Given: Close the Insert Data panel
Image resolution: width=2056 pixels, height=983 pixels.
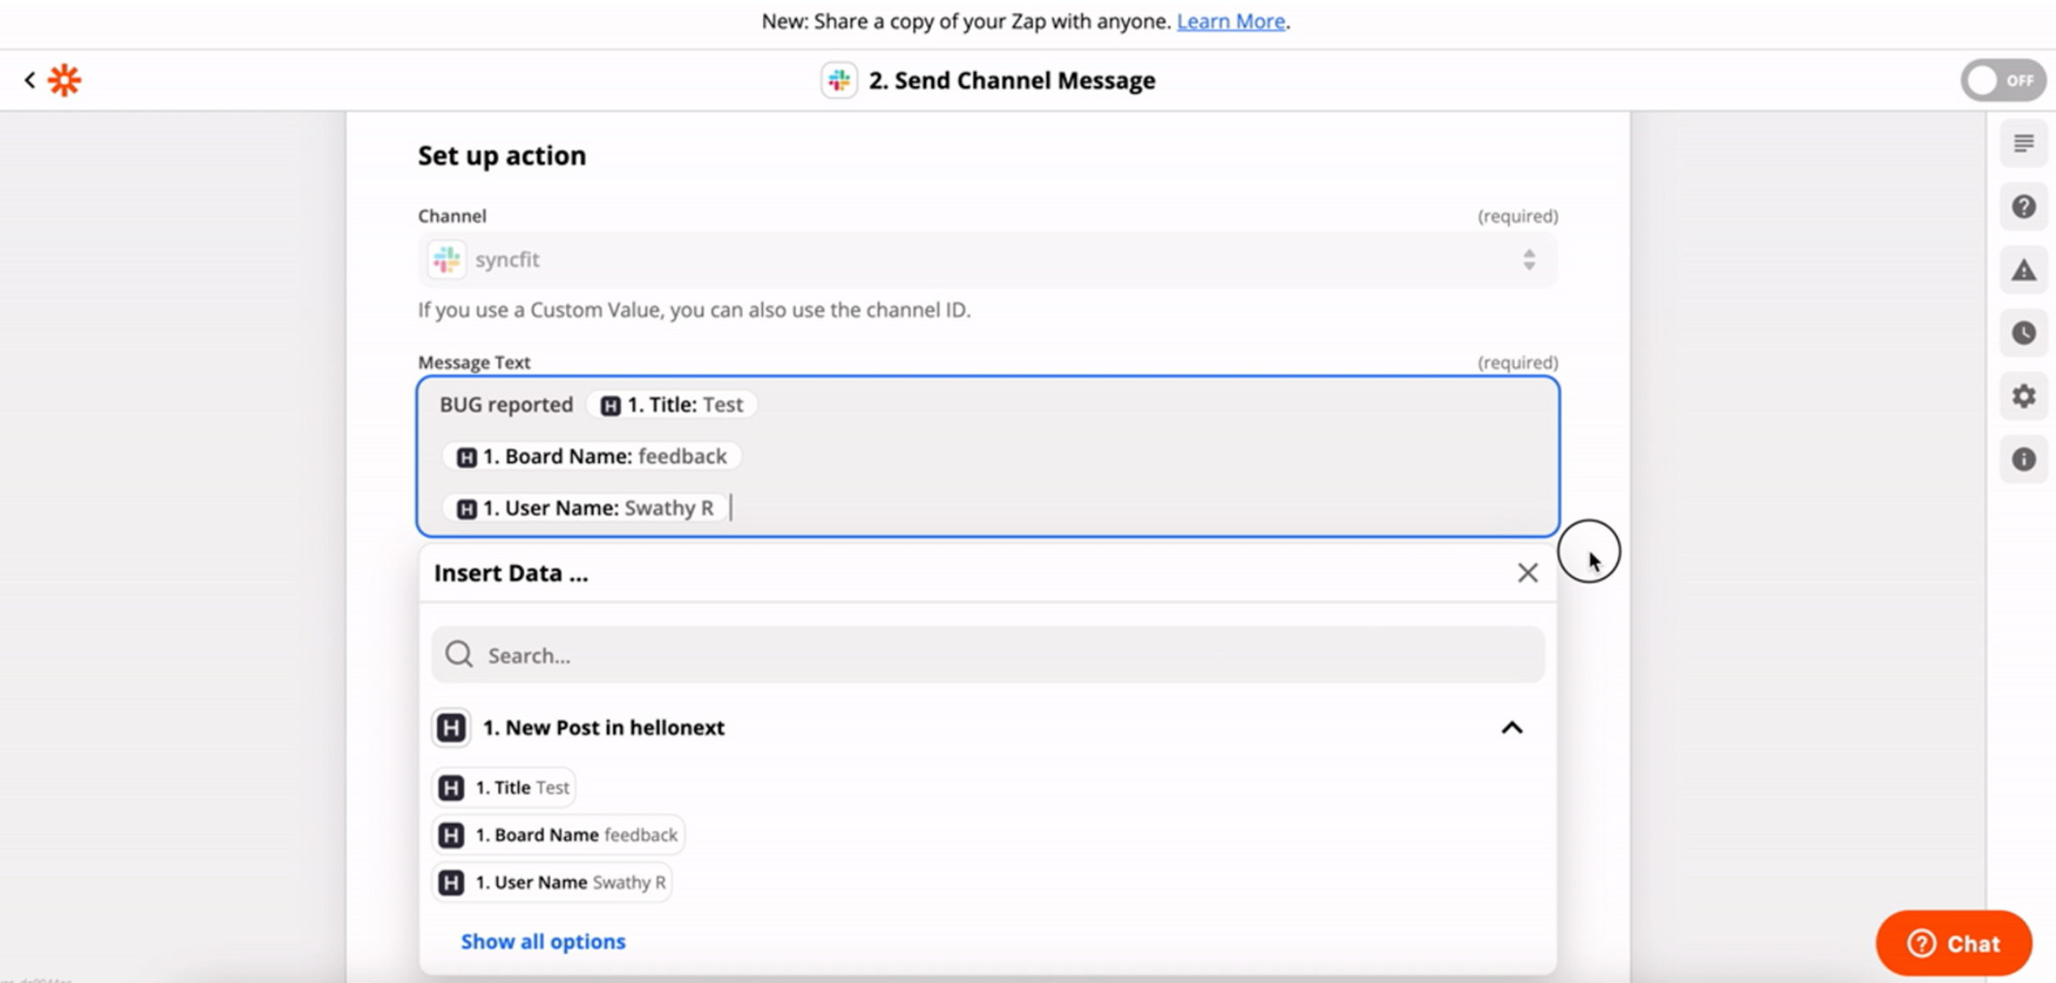Looking at the screenshot, I should 1528,573.
